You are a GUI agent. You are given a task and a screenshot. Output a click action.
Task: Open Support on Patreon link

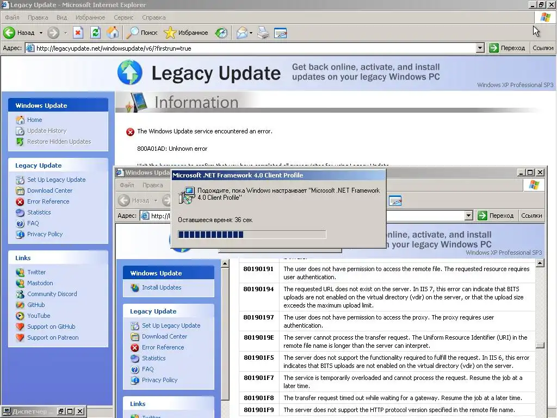[53, 337]
